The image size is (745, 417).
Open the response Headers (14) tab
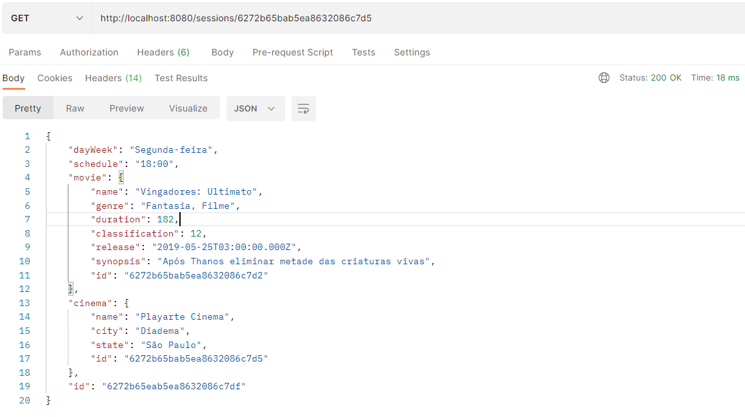[113, 77]
